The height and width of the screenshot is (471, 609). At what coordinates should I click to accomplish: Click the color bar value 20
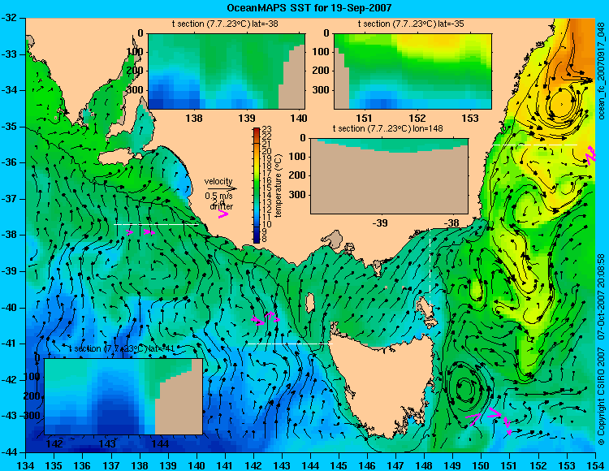coord(267,151)
